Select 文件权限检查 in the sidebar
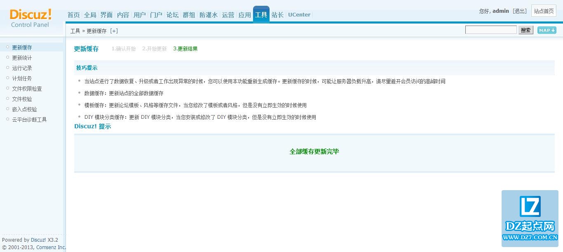 (27, 89)
